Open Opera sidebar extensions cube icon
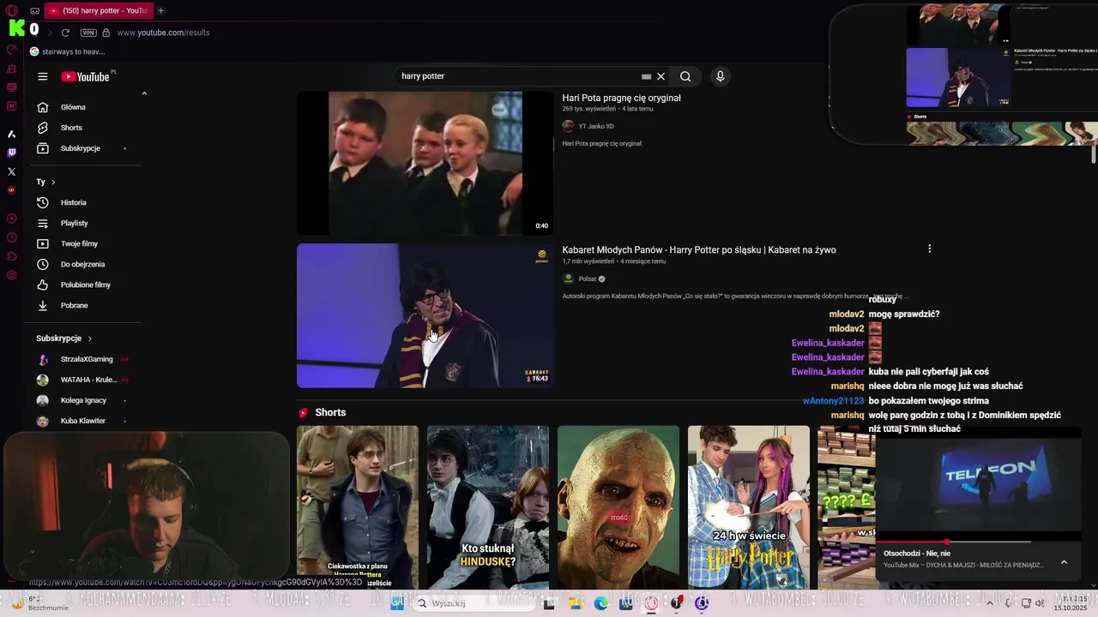Viewport: 1098px width, 617px height. (x=11, y=256)
